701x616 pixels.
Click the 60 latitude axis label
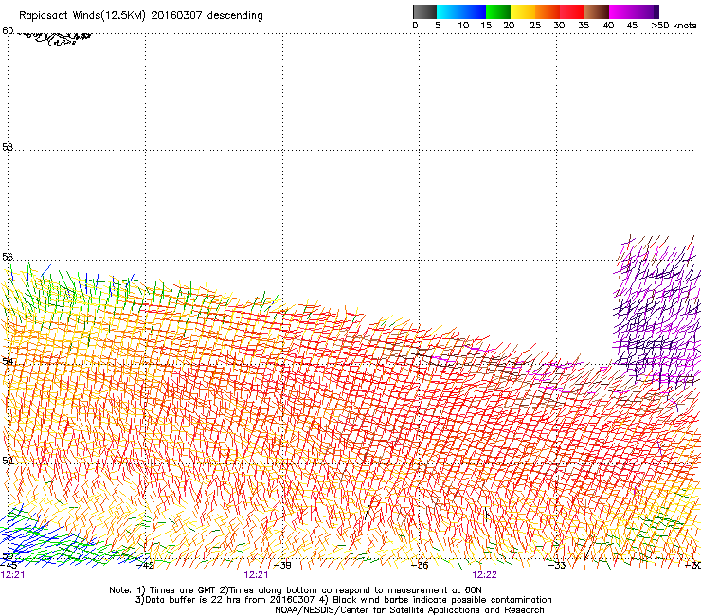tap(8, 31)
